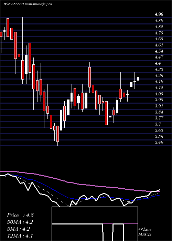Click the 5MA : 4.2 readout
This screenshot has height=241, width=172.
(19, 229)
